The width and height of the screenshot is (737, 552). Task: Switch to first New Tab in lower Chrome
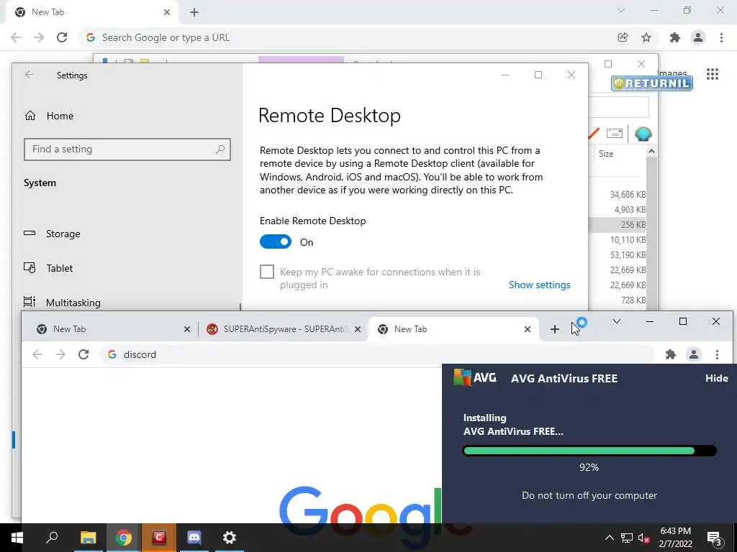click(113, 329)
